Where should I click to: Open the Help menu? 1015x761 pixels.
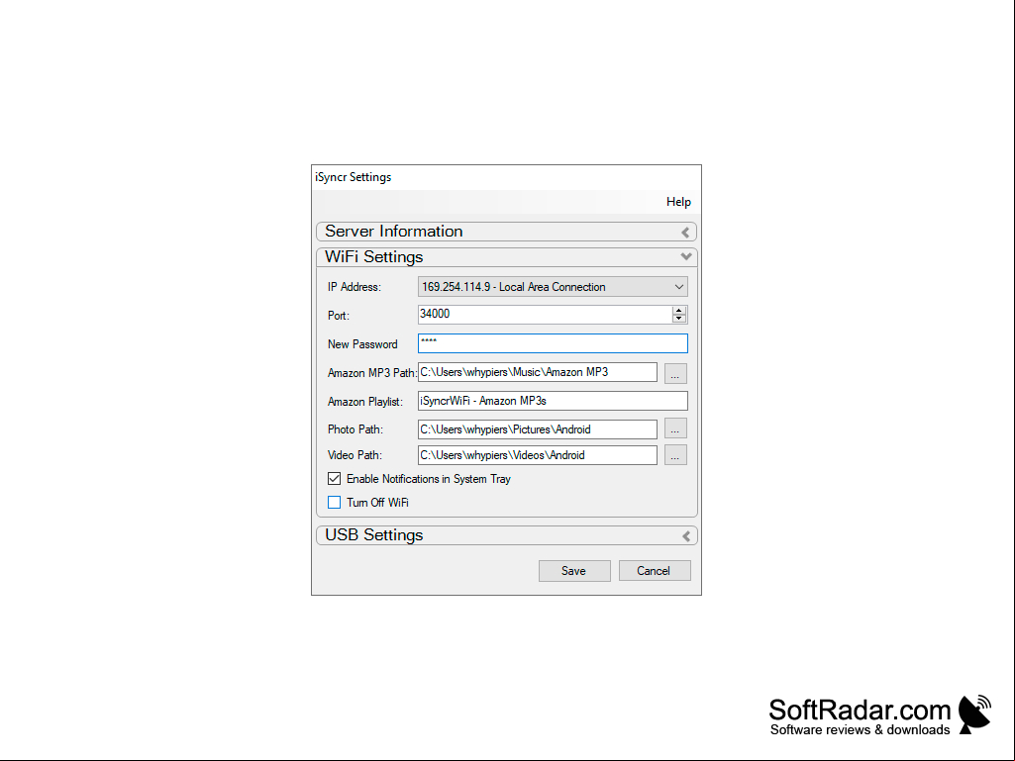(678, 202)
